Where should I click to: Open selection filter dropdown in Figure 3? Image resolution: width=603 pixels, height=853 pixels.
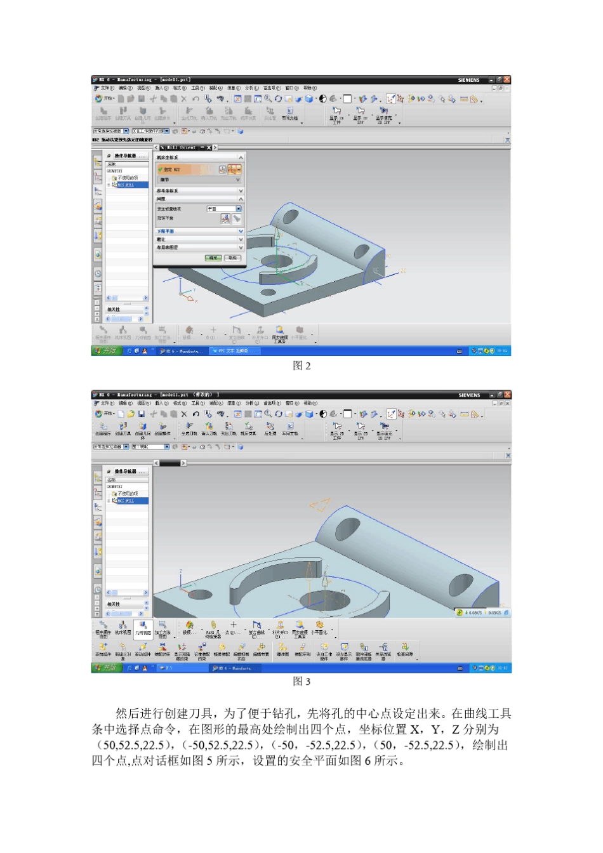click(126, 447)
